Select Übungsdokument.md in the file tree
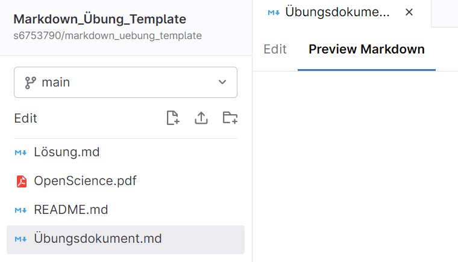The width and height of the screenshot is (458, 262). 125,239
